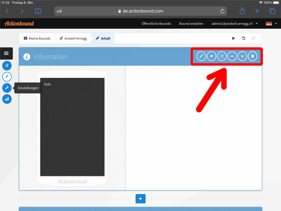
Task: Move Information element down with chevron icon
Action: point(242,56)
